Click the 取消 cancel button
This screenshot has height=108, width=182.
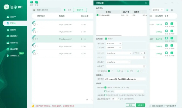point(130,105)
